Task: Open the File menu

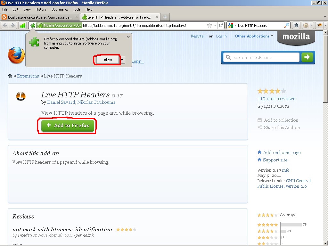Action: pyautogui.click(x=5, y=9)
